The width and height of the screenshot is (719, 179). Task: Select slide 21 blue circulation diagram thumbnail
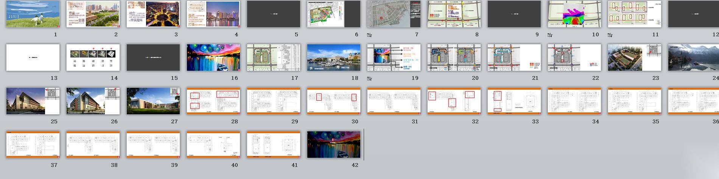pos(514,58)
